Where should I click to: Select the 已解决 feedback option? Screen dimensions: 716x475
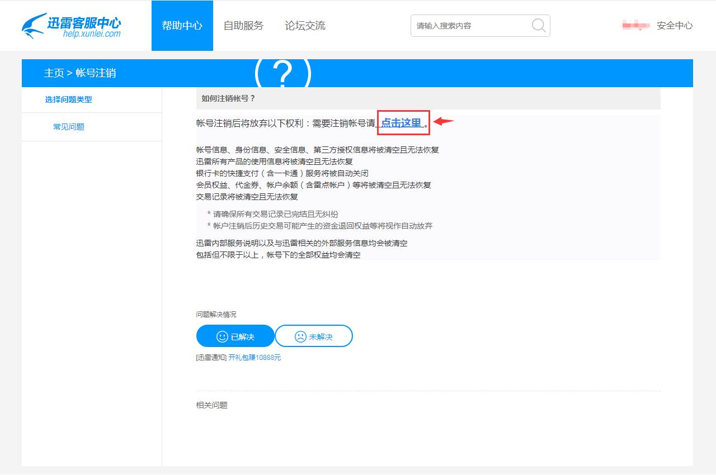tap(235, 335)
